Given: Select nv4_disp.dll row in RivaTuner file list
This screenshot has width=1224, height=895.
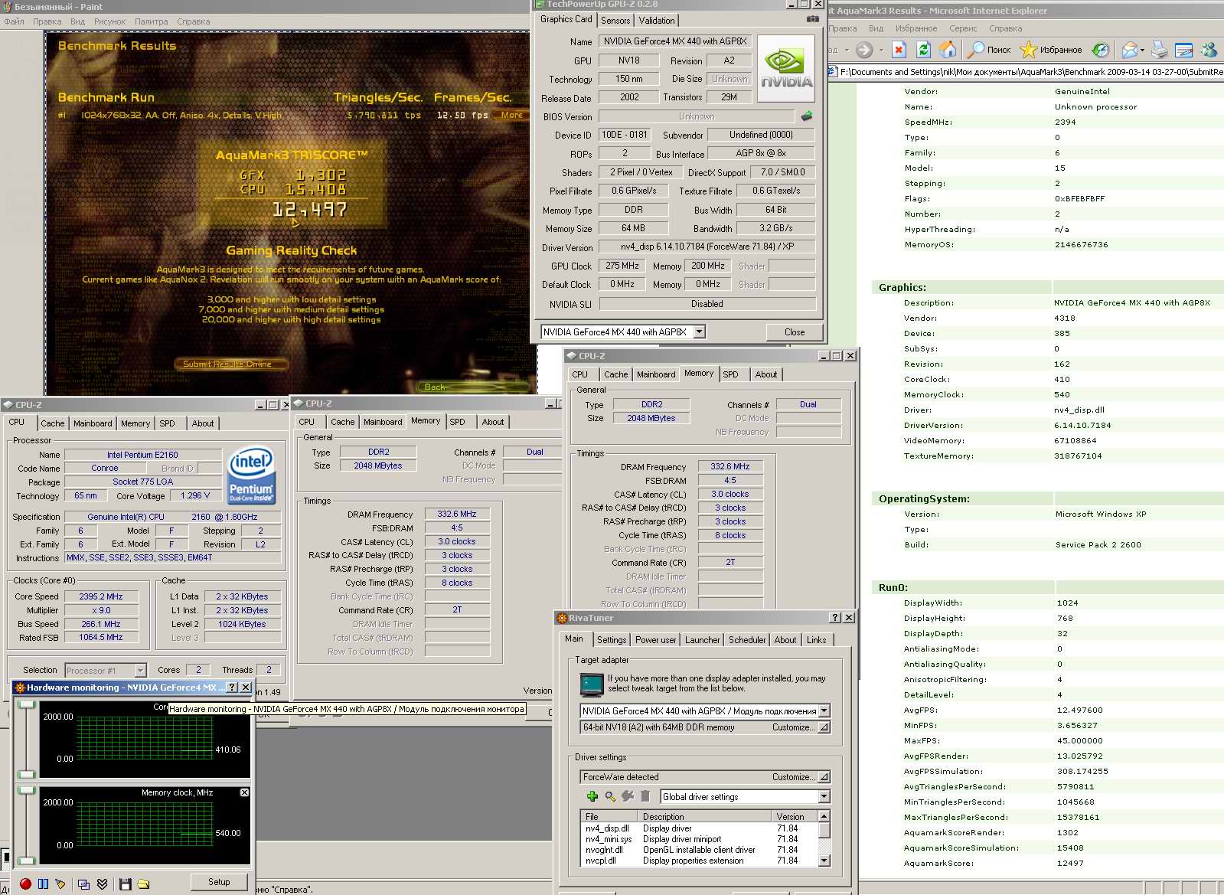Looking at the screenshot, I should tap(699, 828).
